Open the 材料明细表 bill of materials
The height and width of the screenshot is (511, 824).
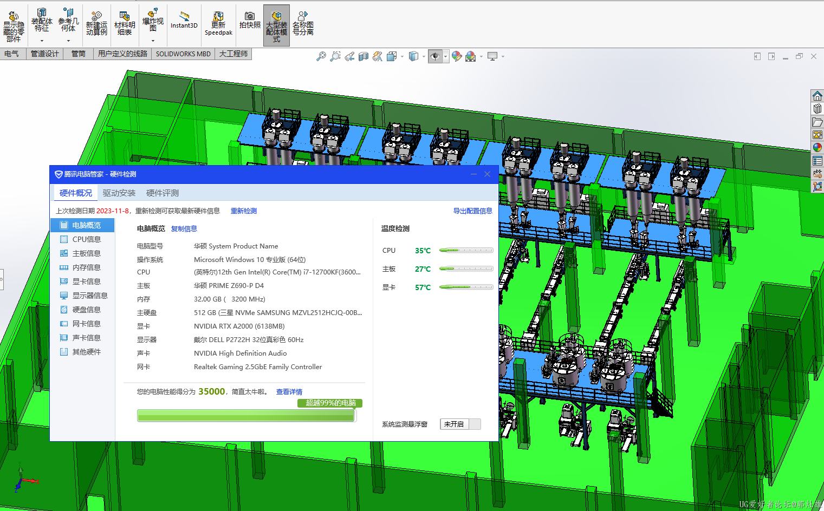click(x=125, y=24)
